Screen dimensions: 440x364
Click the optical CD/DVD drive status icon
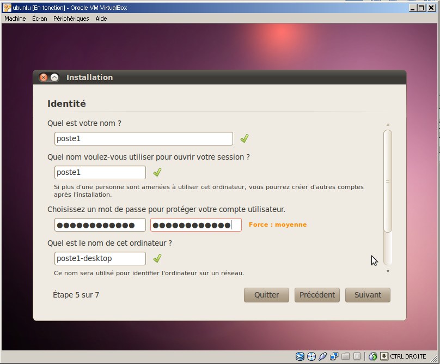(311, 356)
